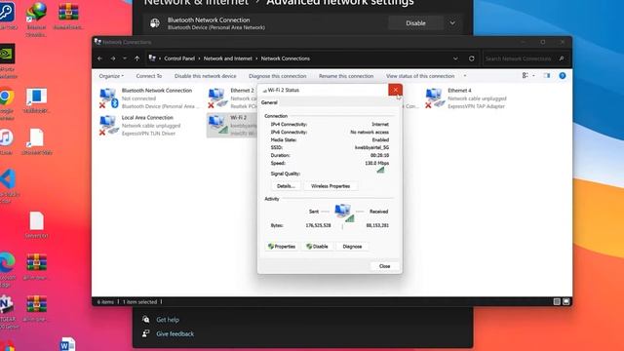Viewport: 624px width, 351px height.
Task: Click the Give feedback icon in Settings
Action: tap(146, 333)
